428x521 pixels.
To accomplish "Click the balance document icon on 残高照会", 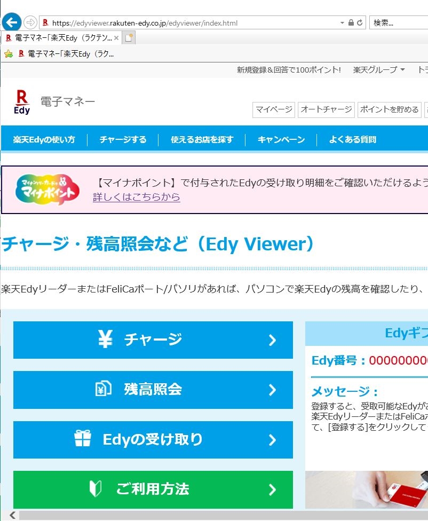I will coord(103,389).
